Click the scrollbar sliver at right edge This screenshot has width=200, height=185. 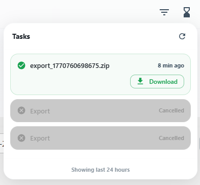(x=199, y=144)
